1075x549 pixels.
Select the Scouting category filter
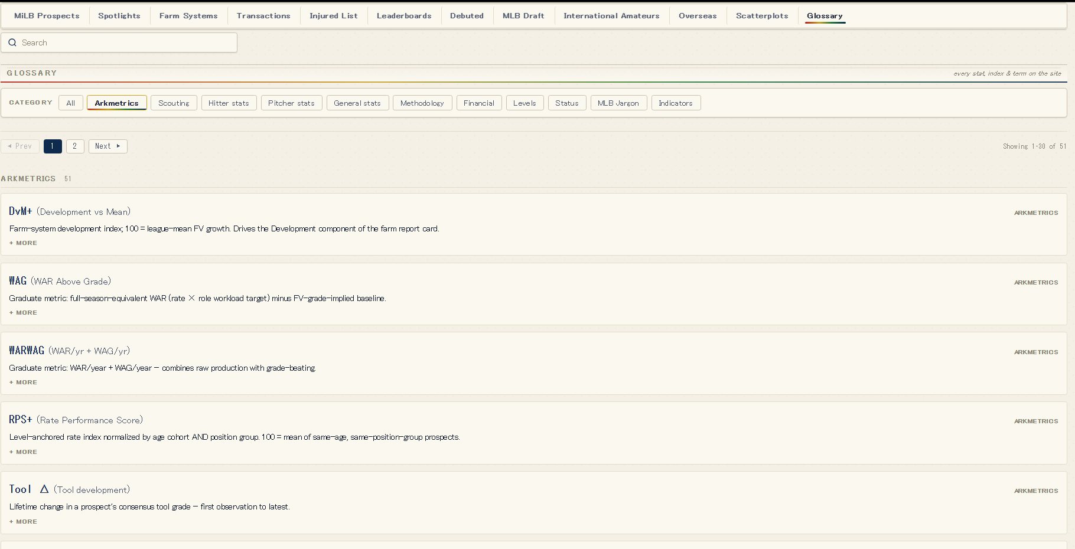174,103
